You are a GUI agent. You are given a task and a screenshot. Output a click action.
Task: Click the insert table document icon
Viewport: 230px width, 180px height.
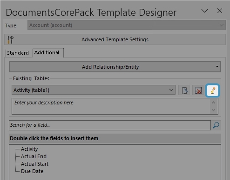tap(184, 90)
